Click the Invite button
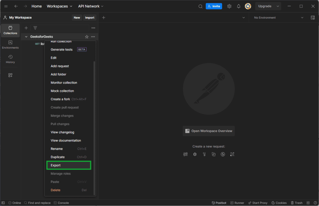The image size is (319, 206). 214,6
